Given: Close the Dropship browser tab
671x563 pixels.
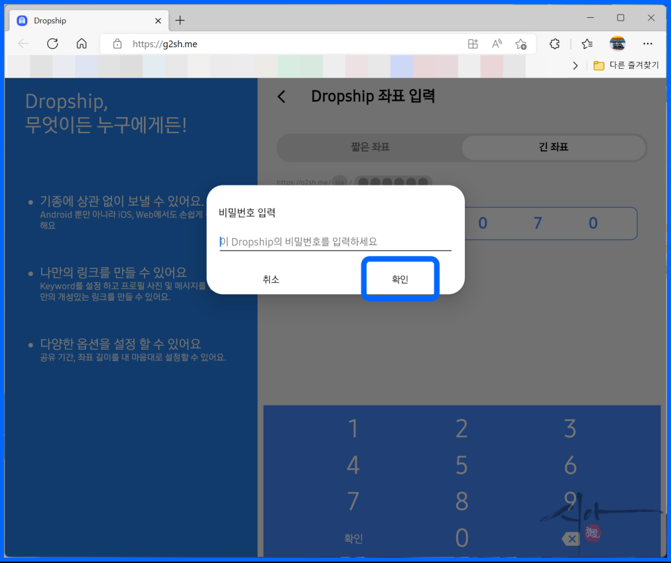Looking at the screenshot, I should click(158, 21).
